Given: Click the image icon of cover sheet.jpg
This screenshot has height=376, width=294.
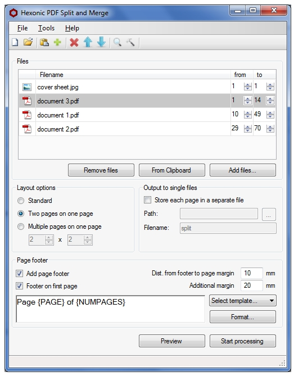Looking at the screenshot, I should tap(27, 87).
